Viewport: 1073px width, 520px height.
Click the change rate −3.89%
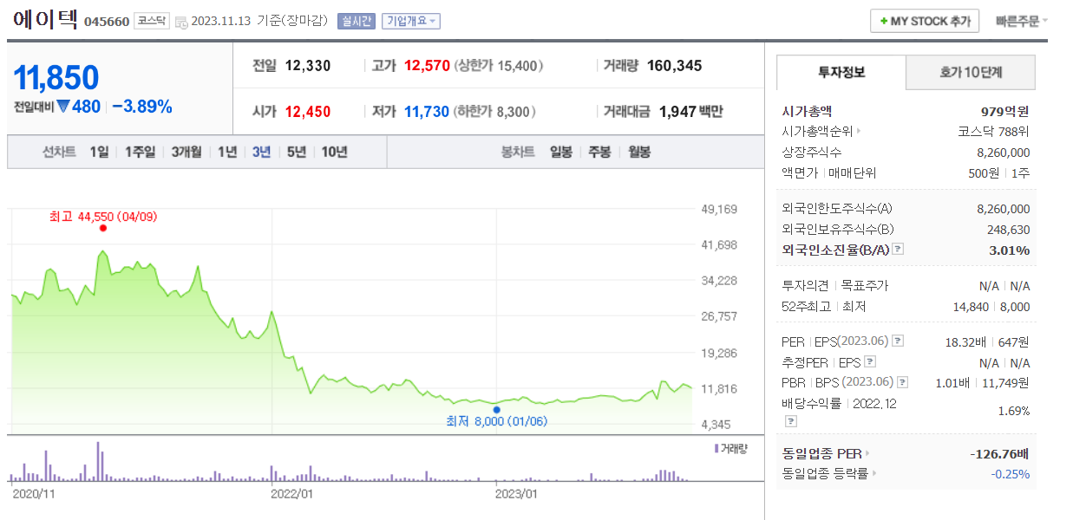(x=142, y=107)
